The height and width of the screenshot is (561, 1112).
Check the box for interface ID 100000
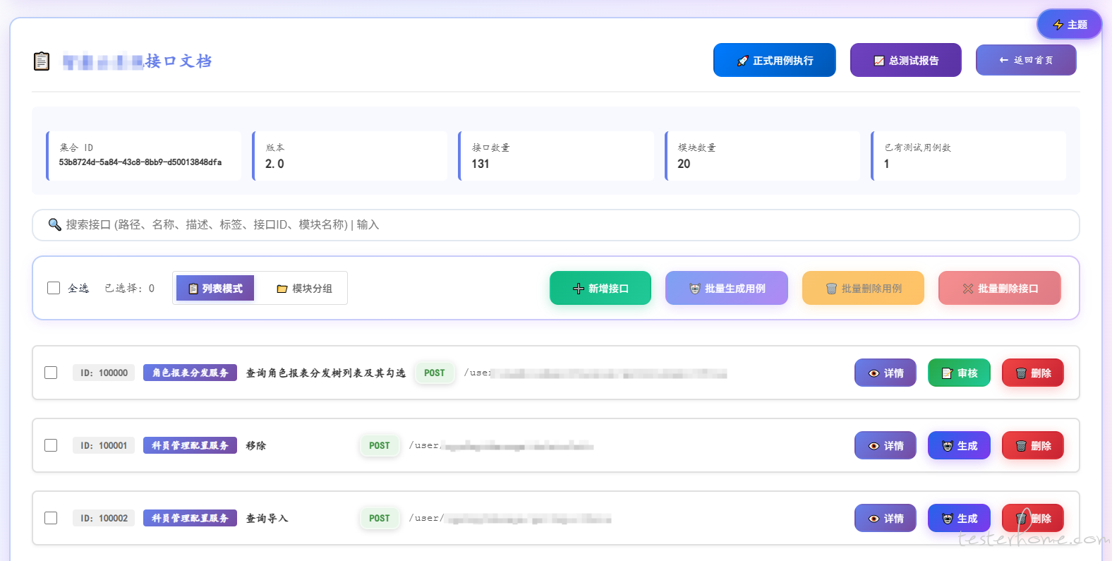click(x=51, y=373)
